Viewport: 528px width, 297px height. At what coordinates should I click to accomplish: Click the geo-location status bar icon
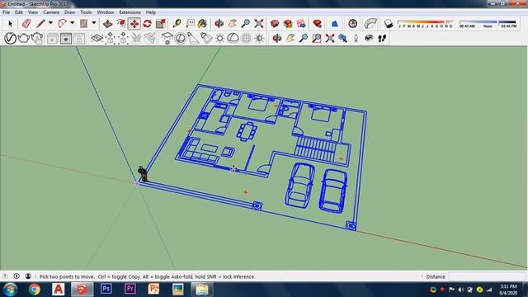[16, 276]
